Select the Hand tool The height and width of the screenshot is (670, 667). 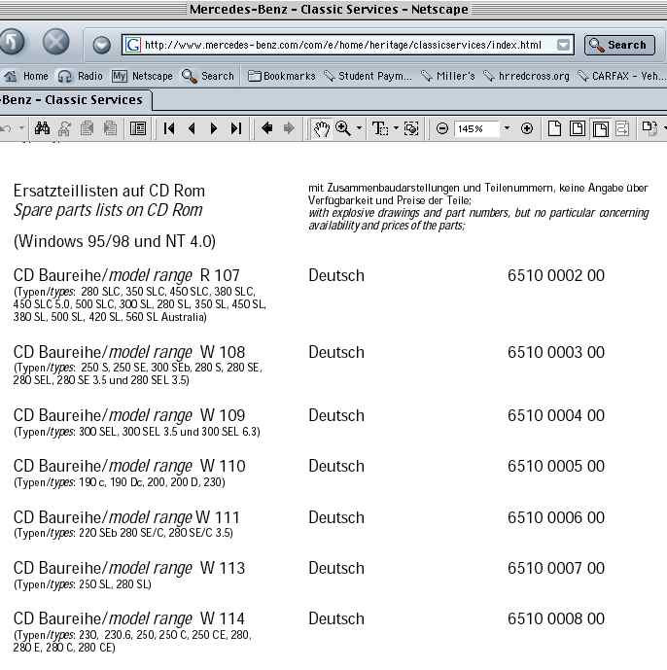pyautogui.click(x=321, y=128)
